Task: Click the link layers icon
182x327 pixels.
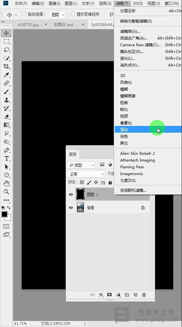Action: [x=92, y=295]
